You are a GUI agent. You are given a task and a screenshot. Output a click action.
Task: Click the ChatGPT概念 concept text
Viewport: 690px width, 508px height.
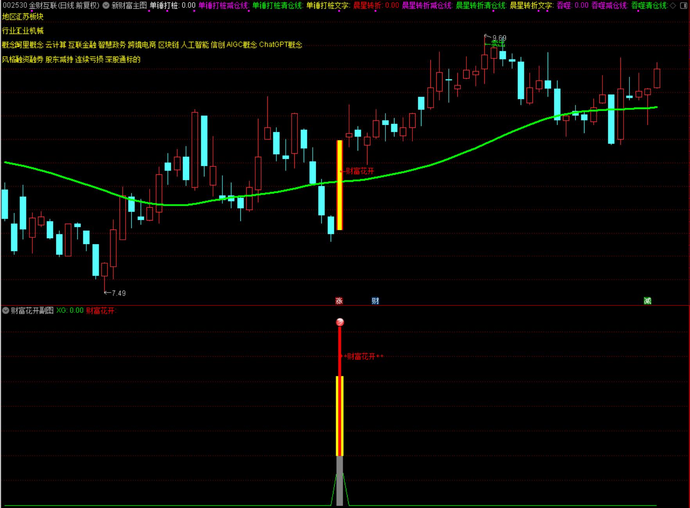pyautogui.click(x=281, y=45)
